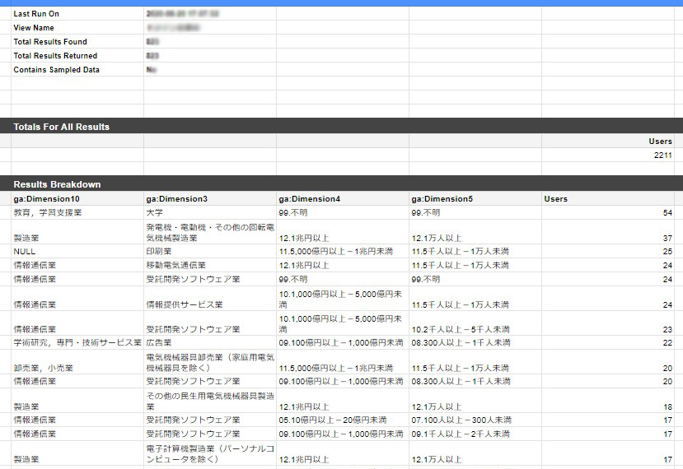Select the ga:Dimension3 column header

pos(210,199)
